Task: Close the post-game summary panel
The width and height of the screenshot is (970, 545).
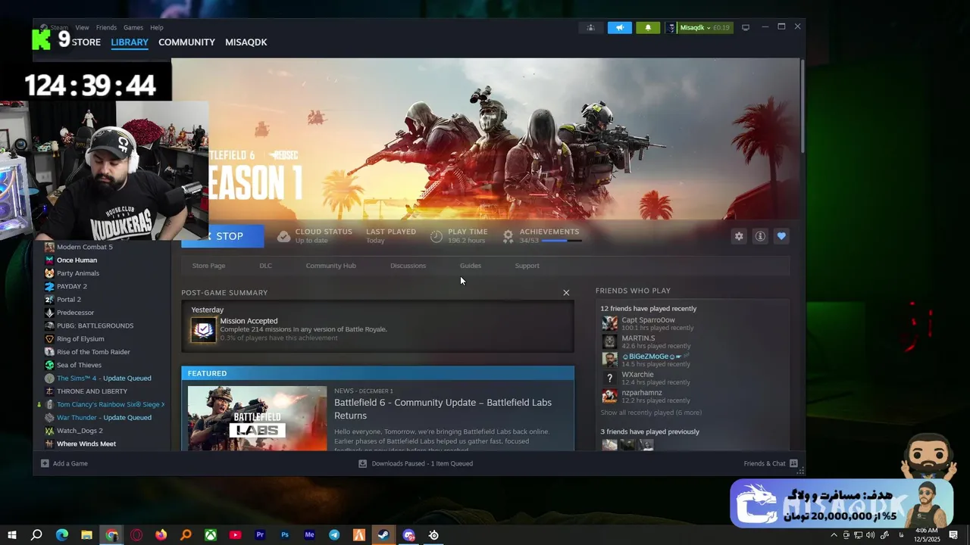Action: click(566, 293)
